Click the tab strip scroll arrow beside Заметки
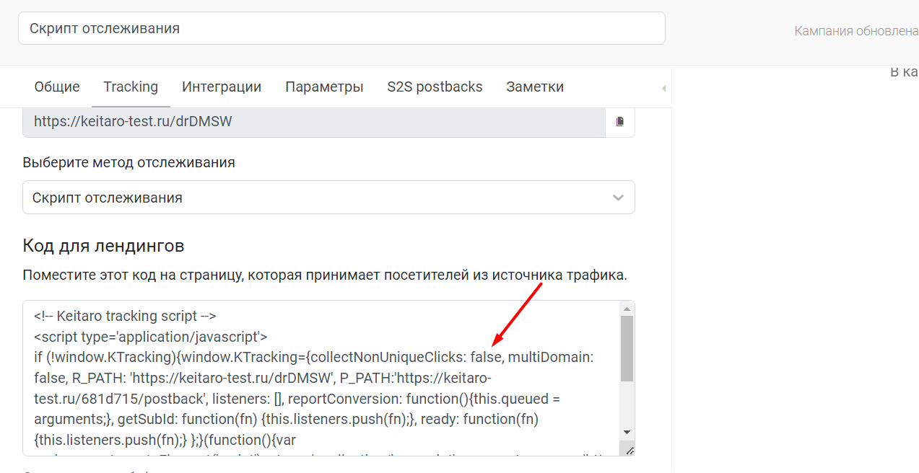 point(663,88)
